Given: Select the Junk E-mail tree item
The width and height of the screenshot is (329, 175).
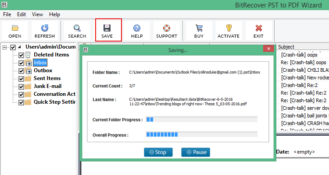Looking at the screenshot, I should pos(48,86).
